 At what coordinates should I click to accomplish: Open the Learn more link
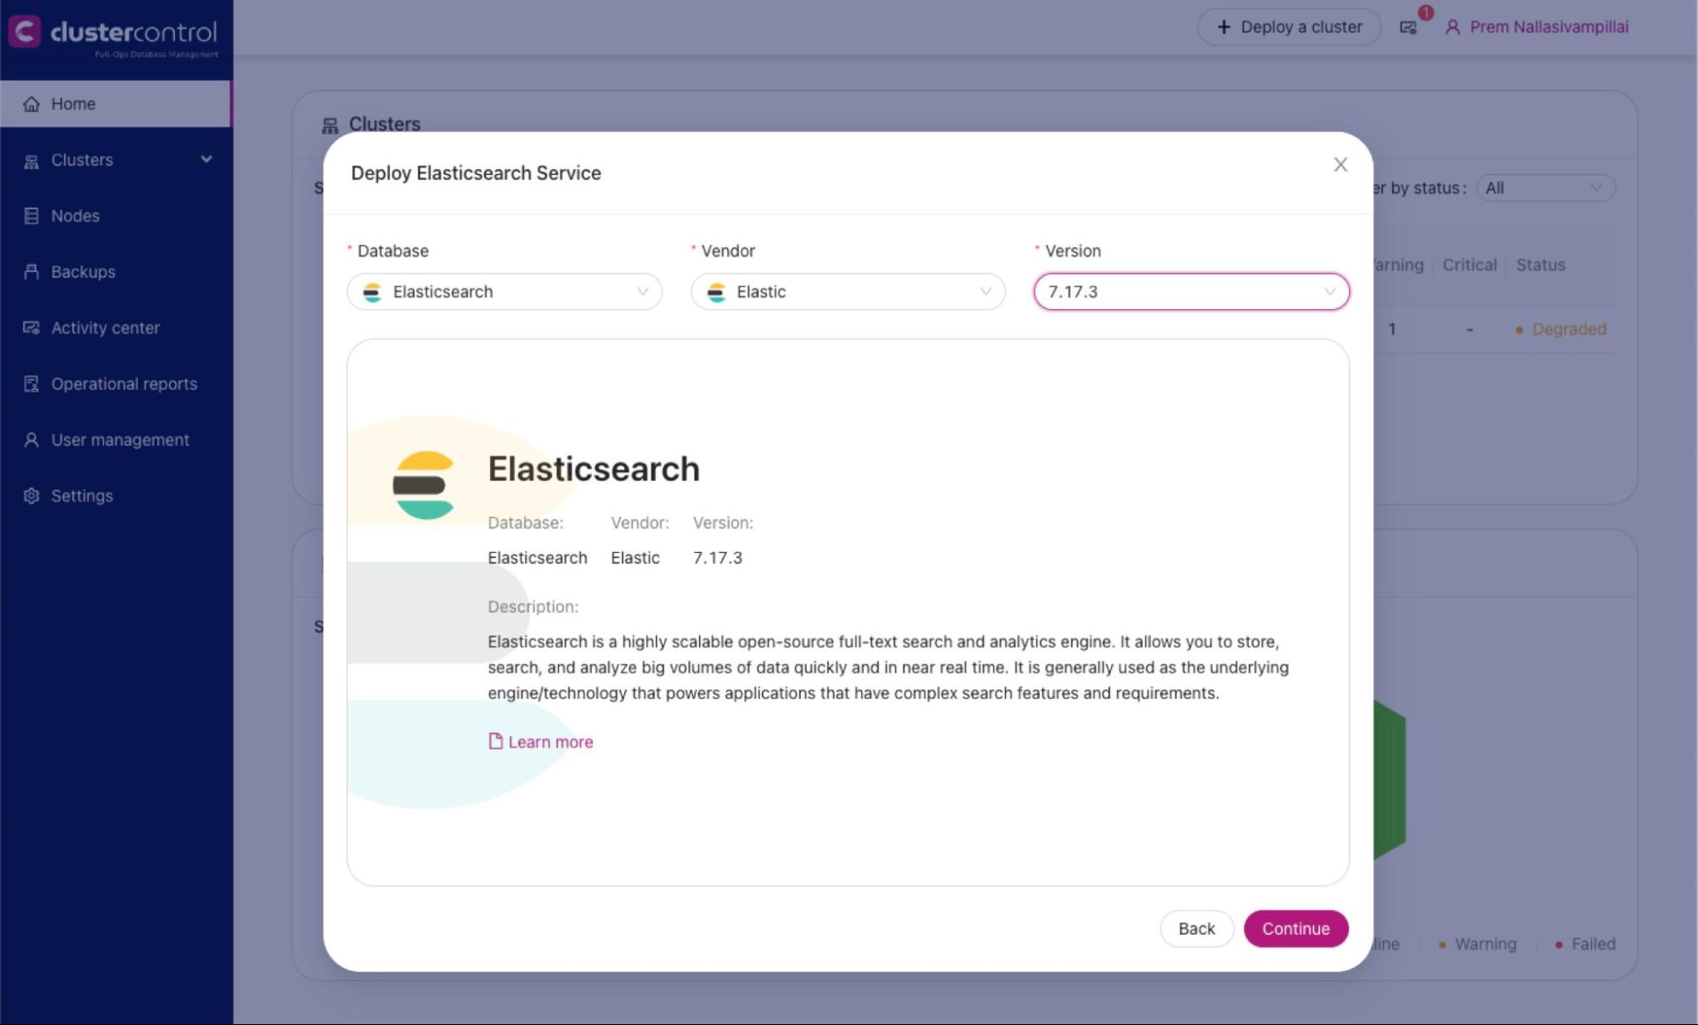pos(549,741)
